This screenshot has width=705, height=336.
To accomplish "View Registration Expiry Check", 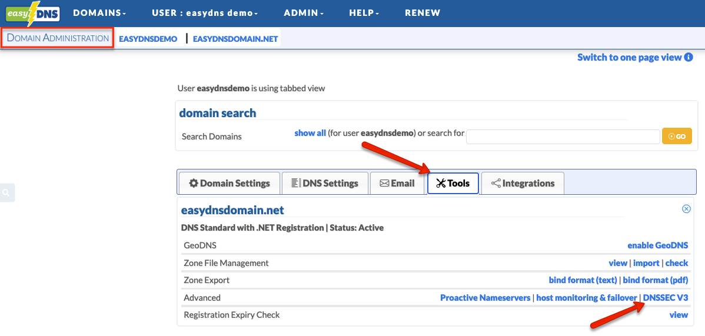I will [679, 315].
